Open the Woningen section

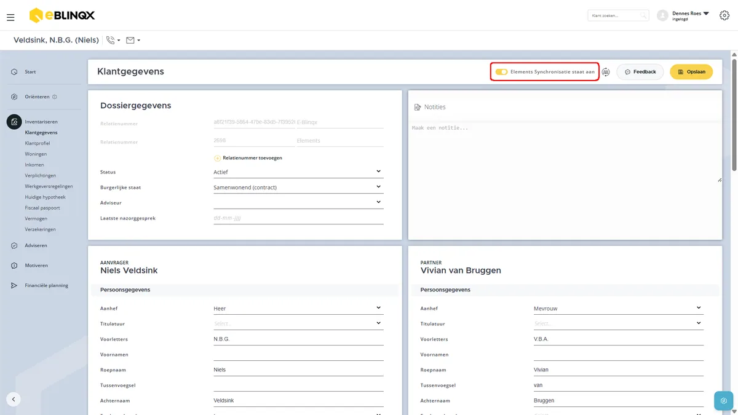point(36,154)
